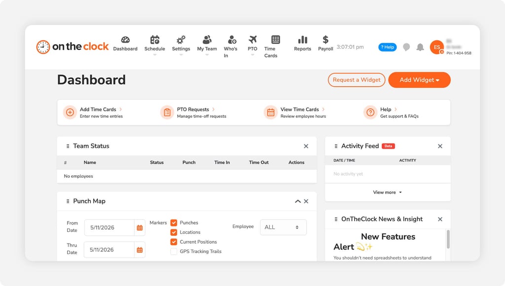Open Reports bar chart icon
Screen dimensions: 505x286
point(302,39)
